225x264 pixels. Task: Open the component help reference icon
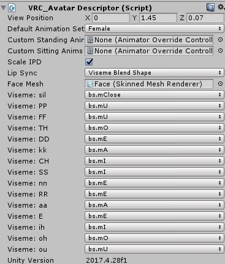coord(210,7)
